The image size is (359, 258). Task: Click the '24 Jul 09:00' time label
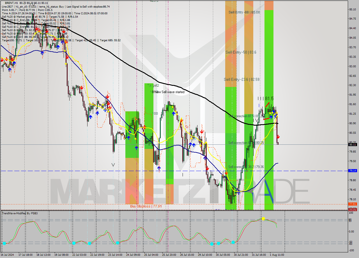(134, 255)
